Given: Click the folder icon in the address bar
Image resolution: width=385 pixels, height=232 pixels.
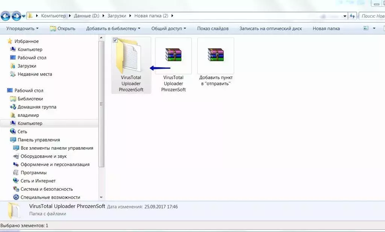Looking at the screenshot, I should (x=30, y=16).
